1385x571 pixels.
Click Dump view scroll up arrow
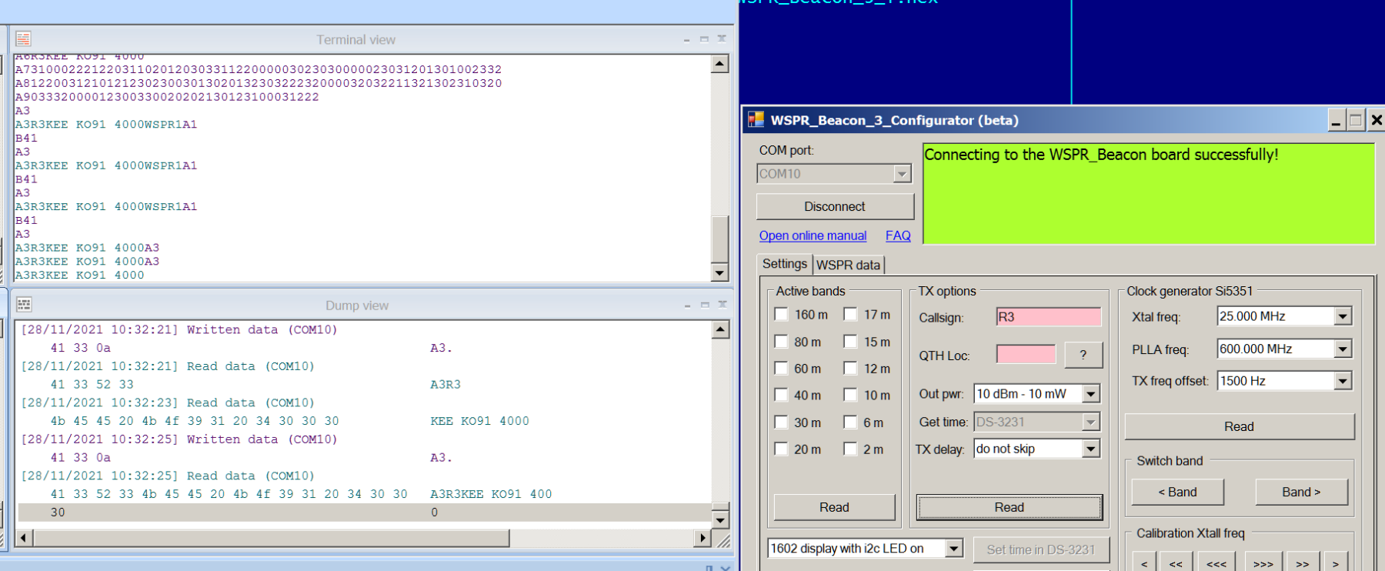pos(720,329)
